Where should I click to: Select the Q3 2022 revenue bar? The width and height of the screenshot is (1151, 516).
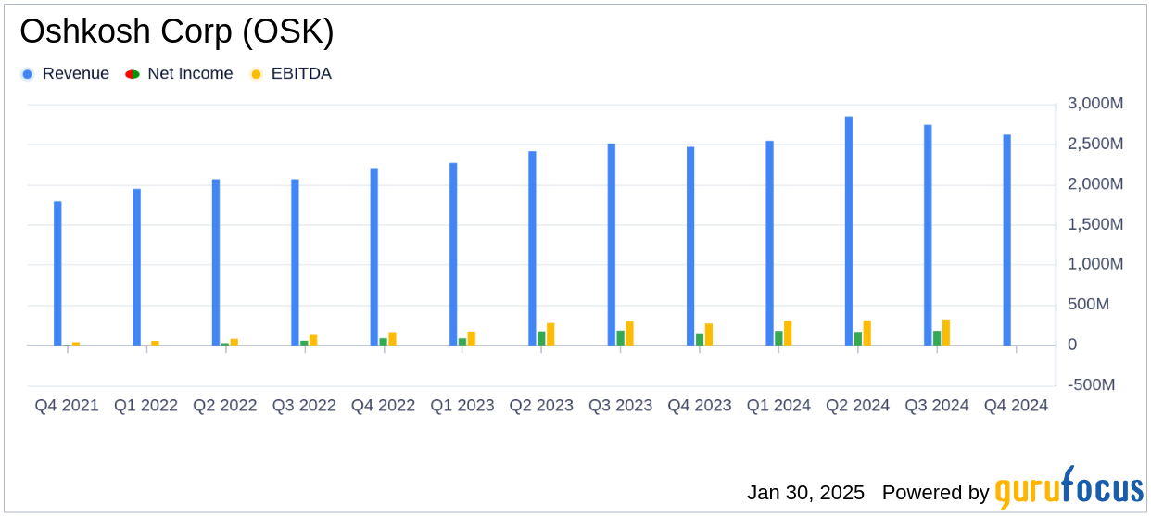(x=295, y=262)
